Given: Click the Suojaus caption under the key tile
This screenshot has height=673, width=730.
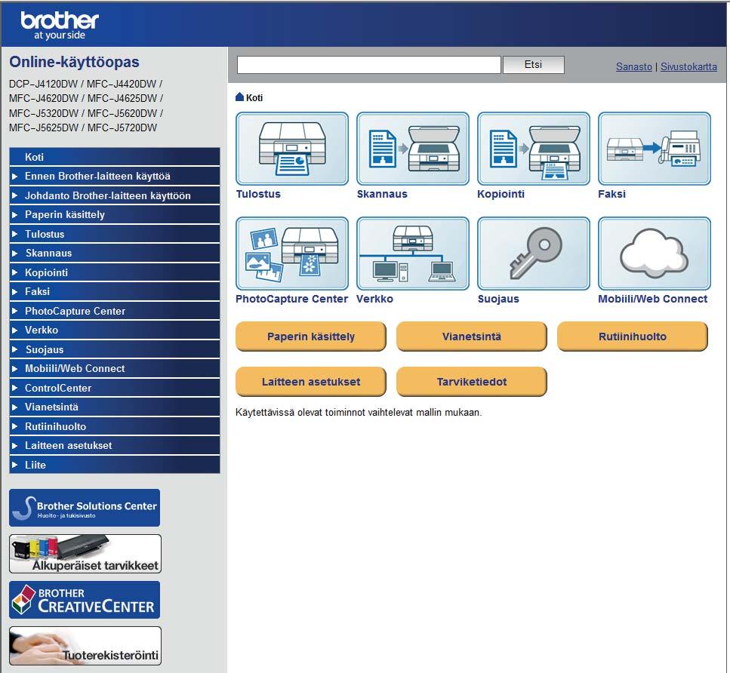Looking at the screenshot, I should click(x=498, y=299).
